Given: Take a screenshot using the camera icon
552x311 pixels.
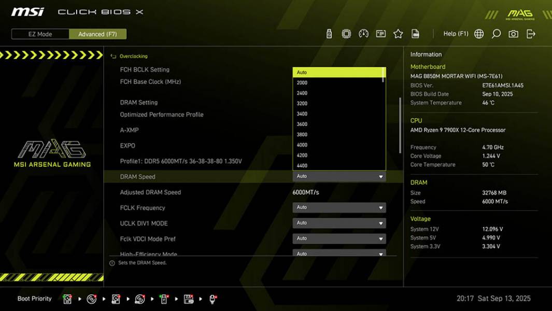Looking at the screenshot, I should [x=513, y=33].
